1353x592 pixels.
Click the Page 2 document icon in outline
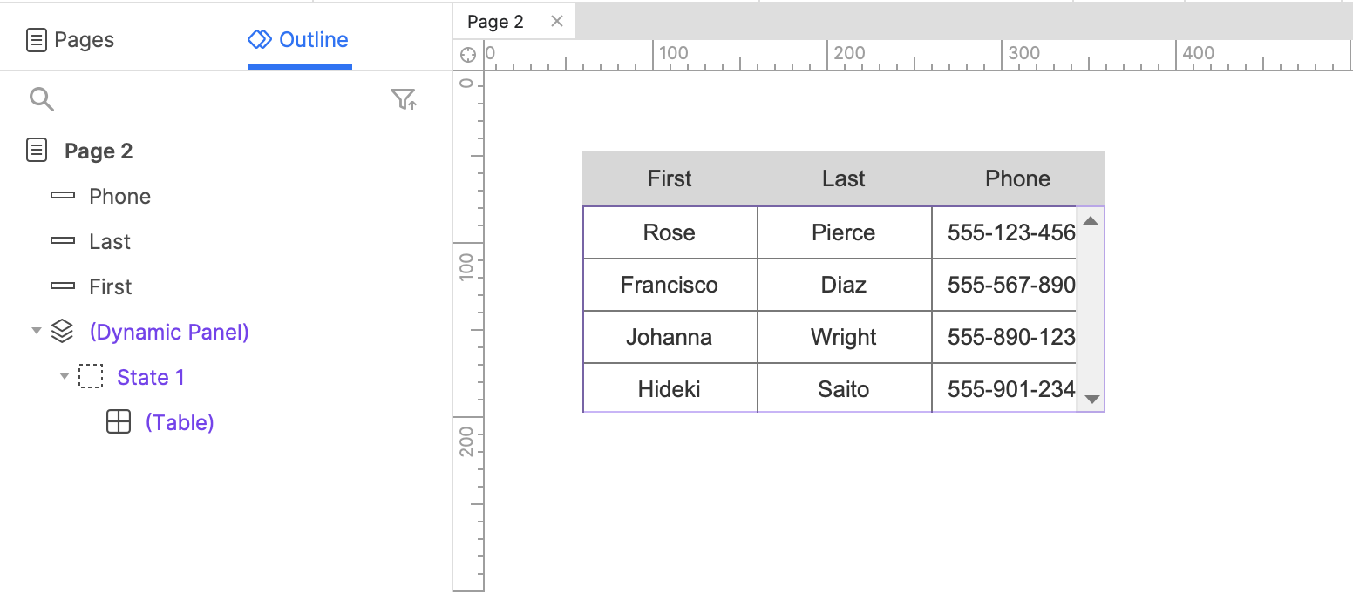click(37, 151)
